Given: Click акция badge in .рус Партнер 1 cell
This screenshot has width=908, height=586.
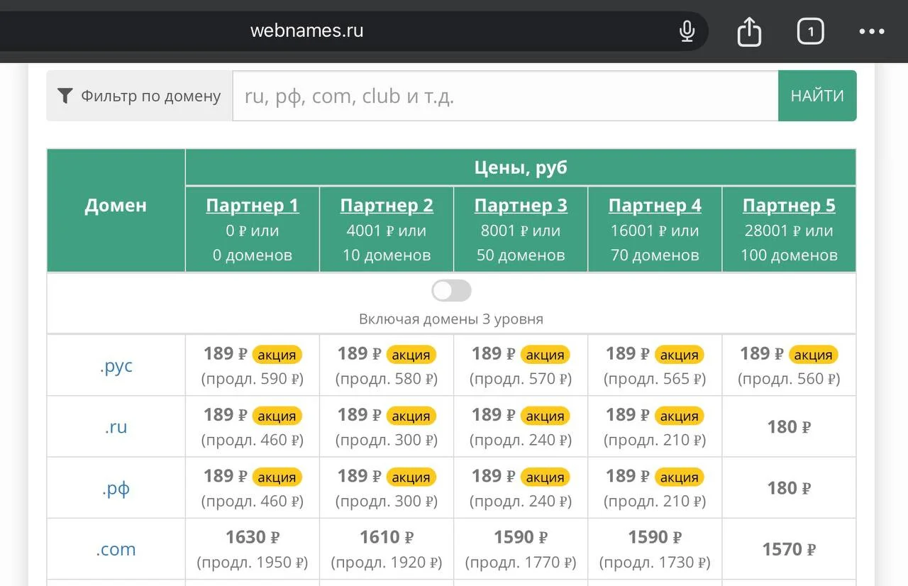Looking at the screenshot, I should pyautogui.click(x=277, y=355).
